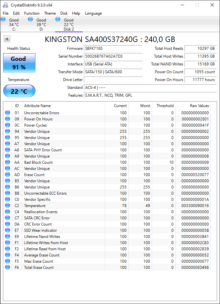Click status icon for row ID AC
The width and height of the screenshot is (220, 304).
pyautogui.click(x=8, y=168)
